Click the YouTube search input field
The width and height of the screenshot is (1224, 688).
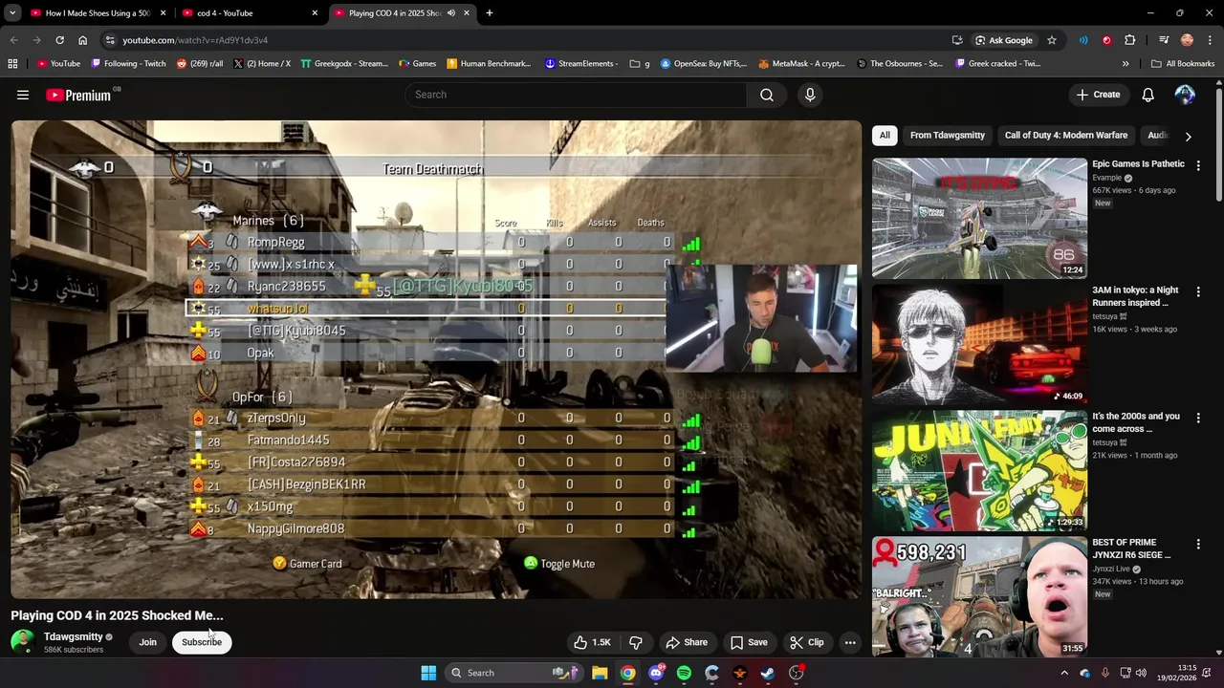pos(576,95)
